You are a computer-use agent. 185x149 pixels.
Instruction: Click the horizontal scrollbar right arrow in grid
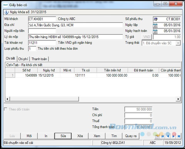[178, 99]
